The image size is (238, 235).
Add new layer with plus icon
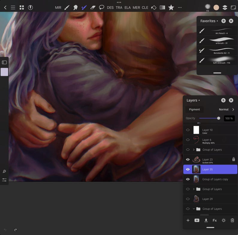tap(188, 220)
